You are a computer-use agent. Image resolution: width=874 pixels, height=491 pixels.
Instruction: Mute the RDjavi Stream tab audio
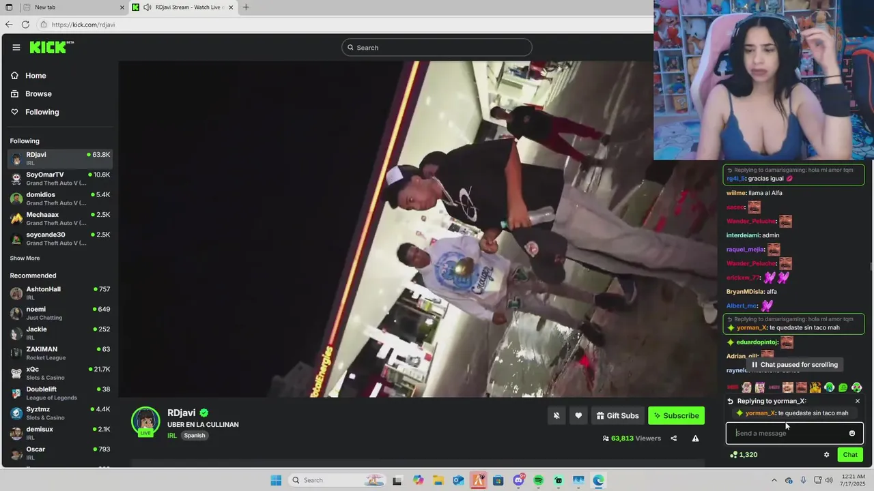(x=147, y=8)
